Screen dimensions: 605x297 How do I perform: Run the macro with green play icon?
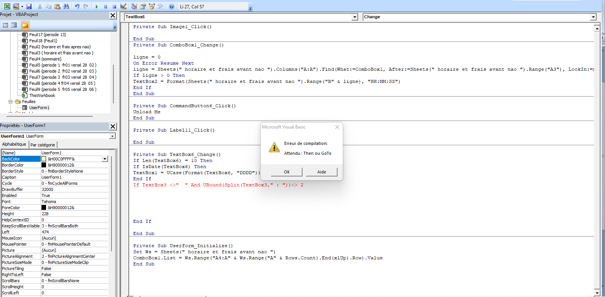pos(97,6)
